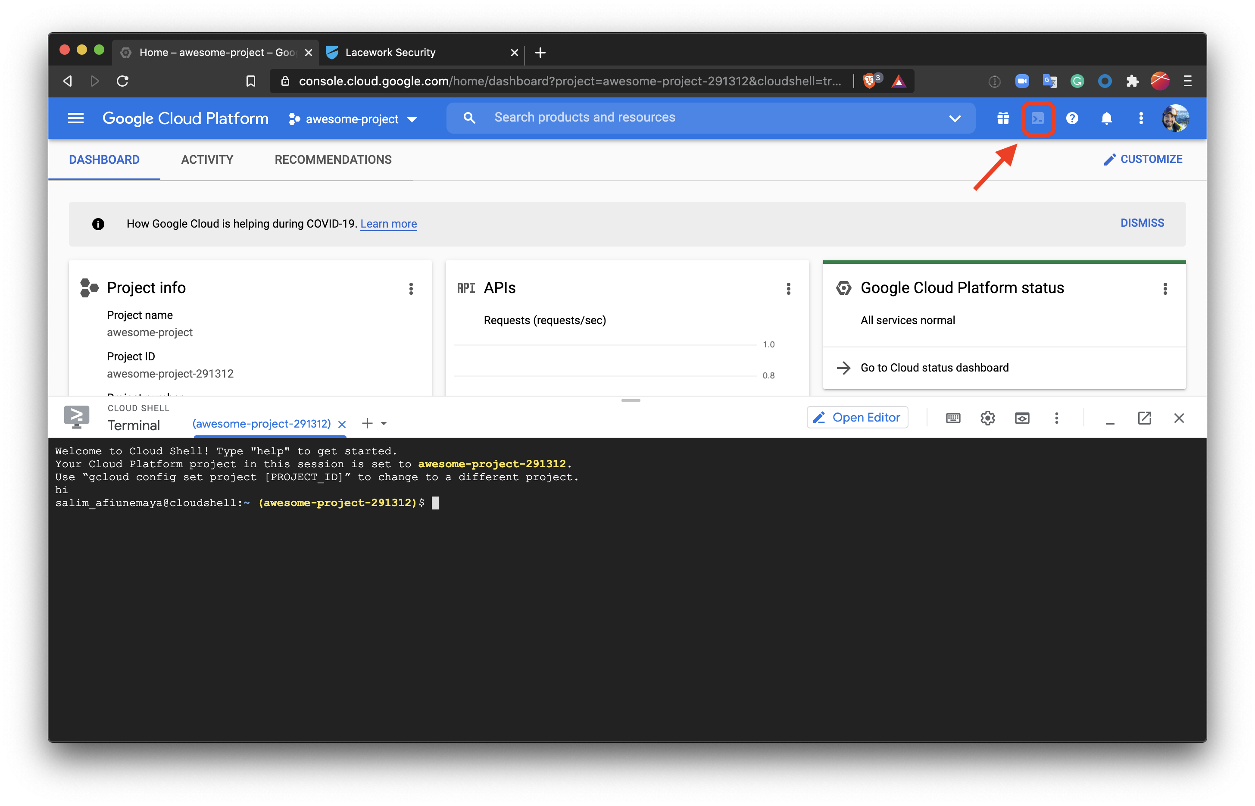Switch to the RECOMMENDATIONS tab
Viewport: 1255px width, 806px height.
point(333,159)
